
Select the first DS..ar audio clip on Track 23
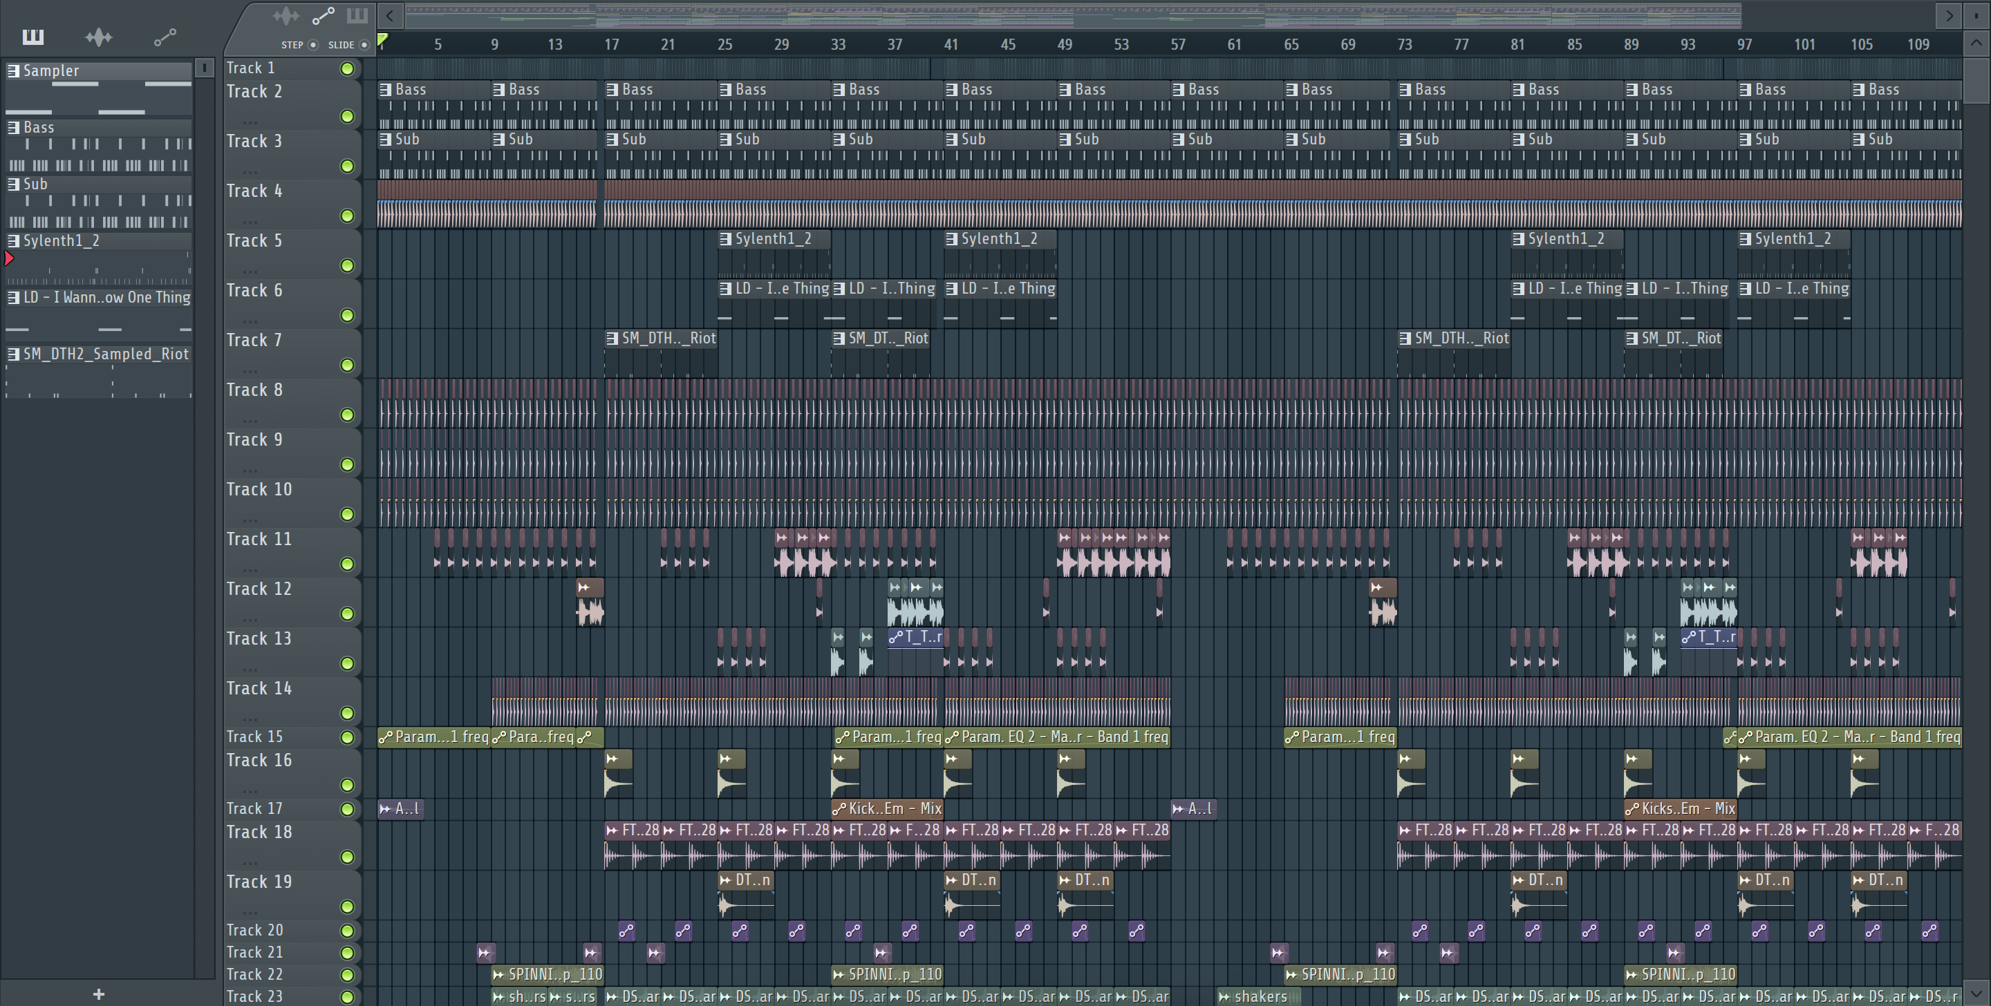coord(633,997)
